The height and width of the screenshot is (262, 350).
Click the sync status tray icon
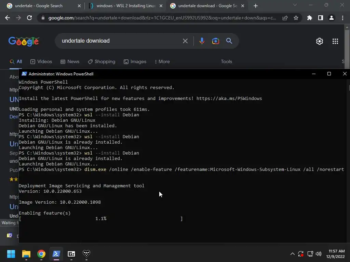click(x=301, y=254)
